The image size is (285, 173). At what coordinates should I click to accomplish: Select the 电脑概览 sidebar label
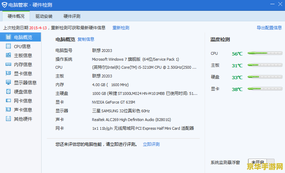coord(23,37)
